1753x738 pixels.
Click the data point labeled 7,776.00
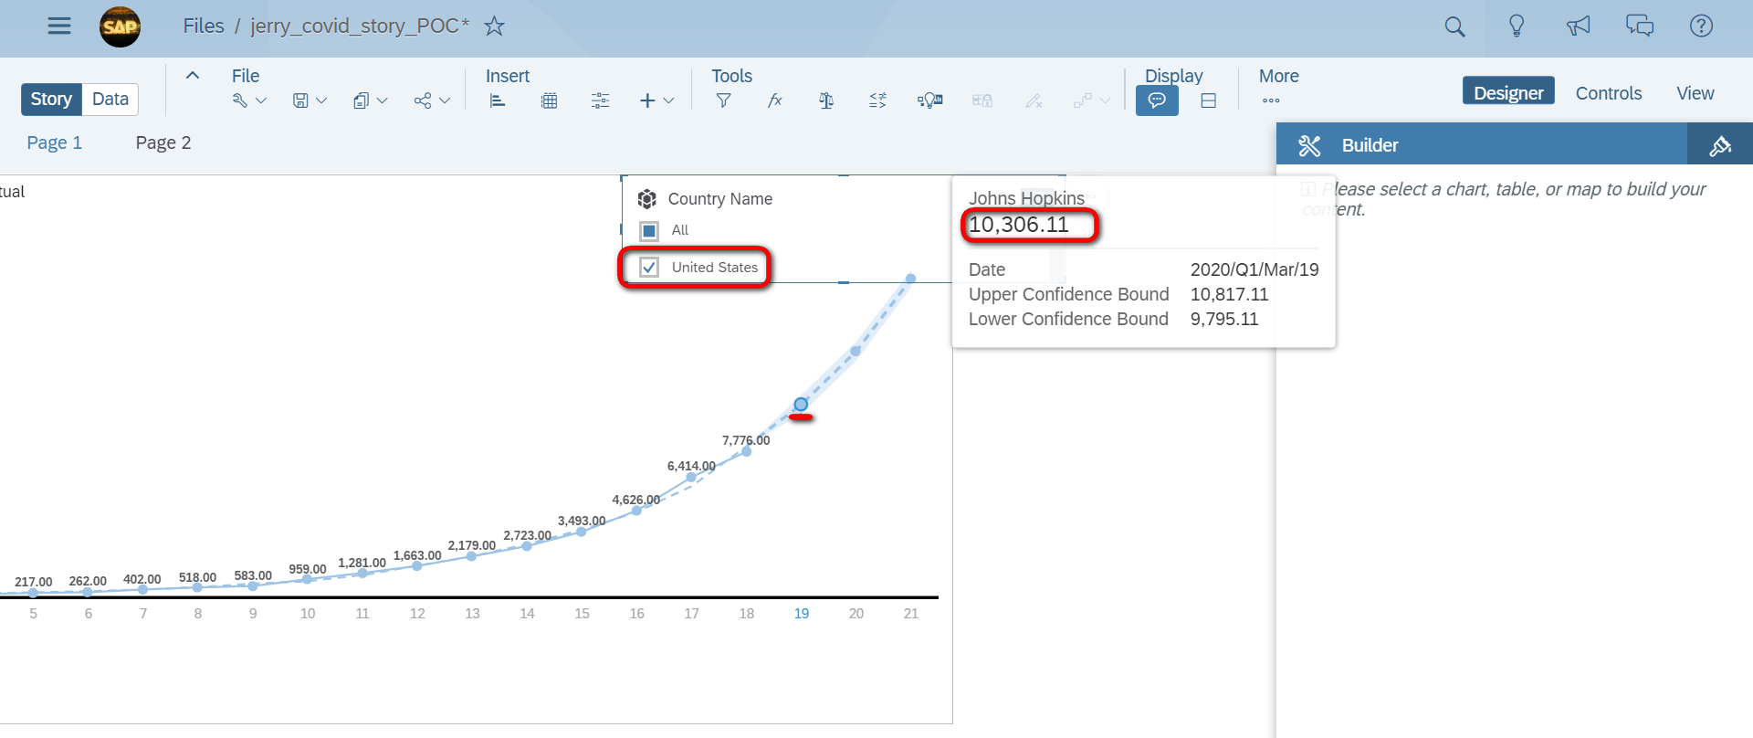(x=746, y=451)
